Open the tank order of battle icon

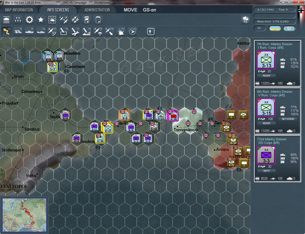click(x=7, y=20)
